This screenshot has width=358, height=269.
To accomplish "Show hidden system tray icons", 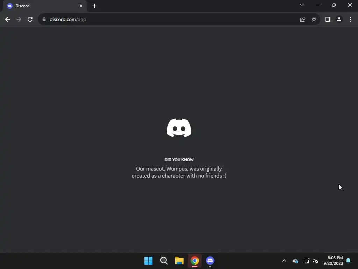I will 284,261.
